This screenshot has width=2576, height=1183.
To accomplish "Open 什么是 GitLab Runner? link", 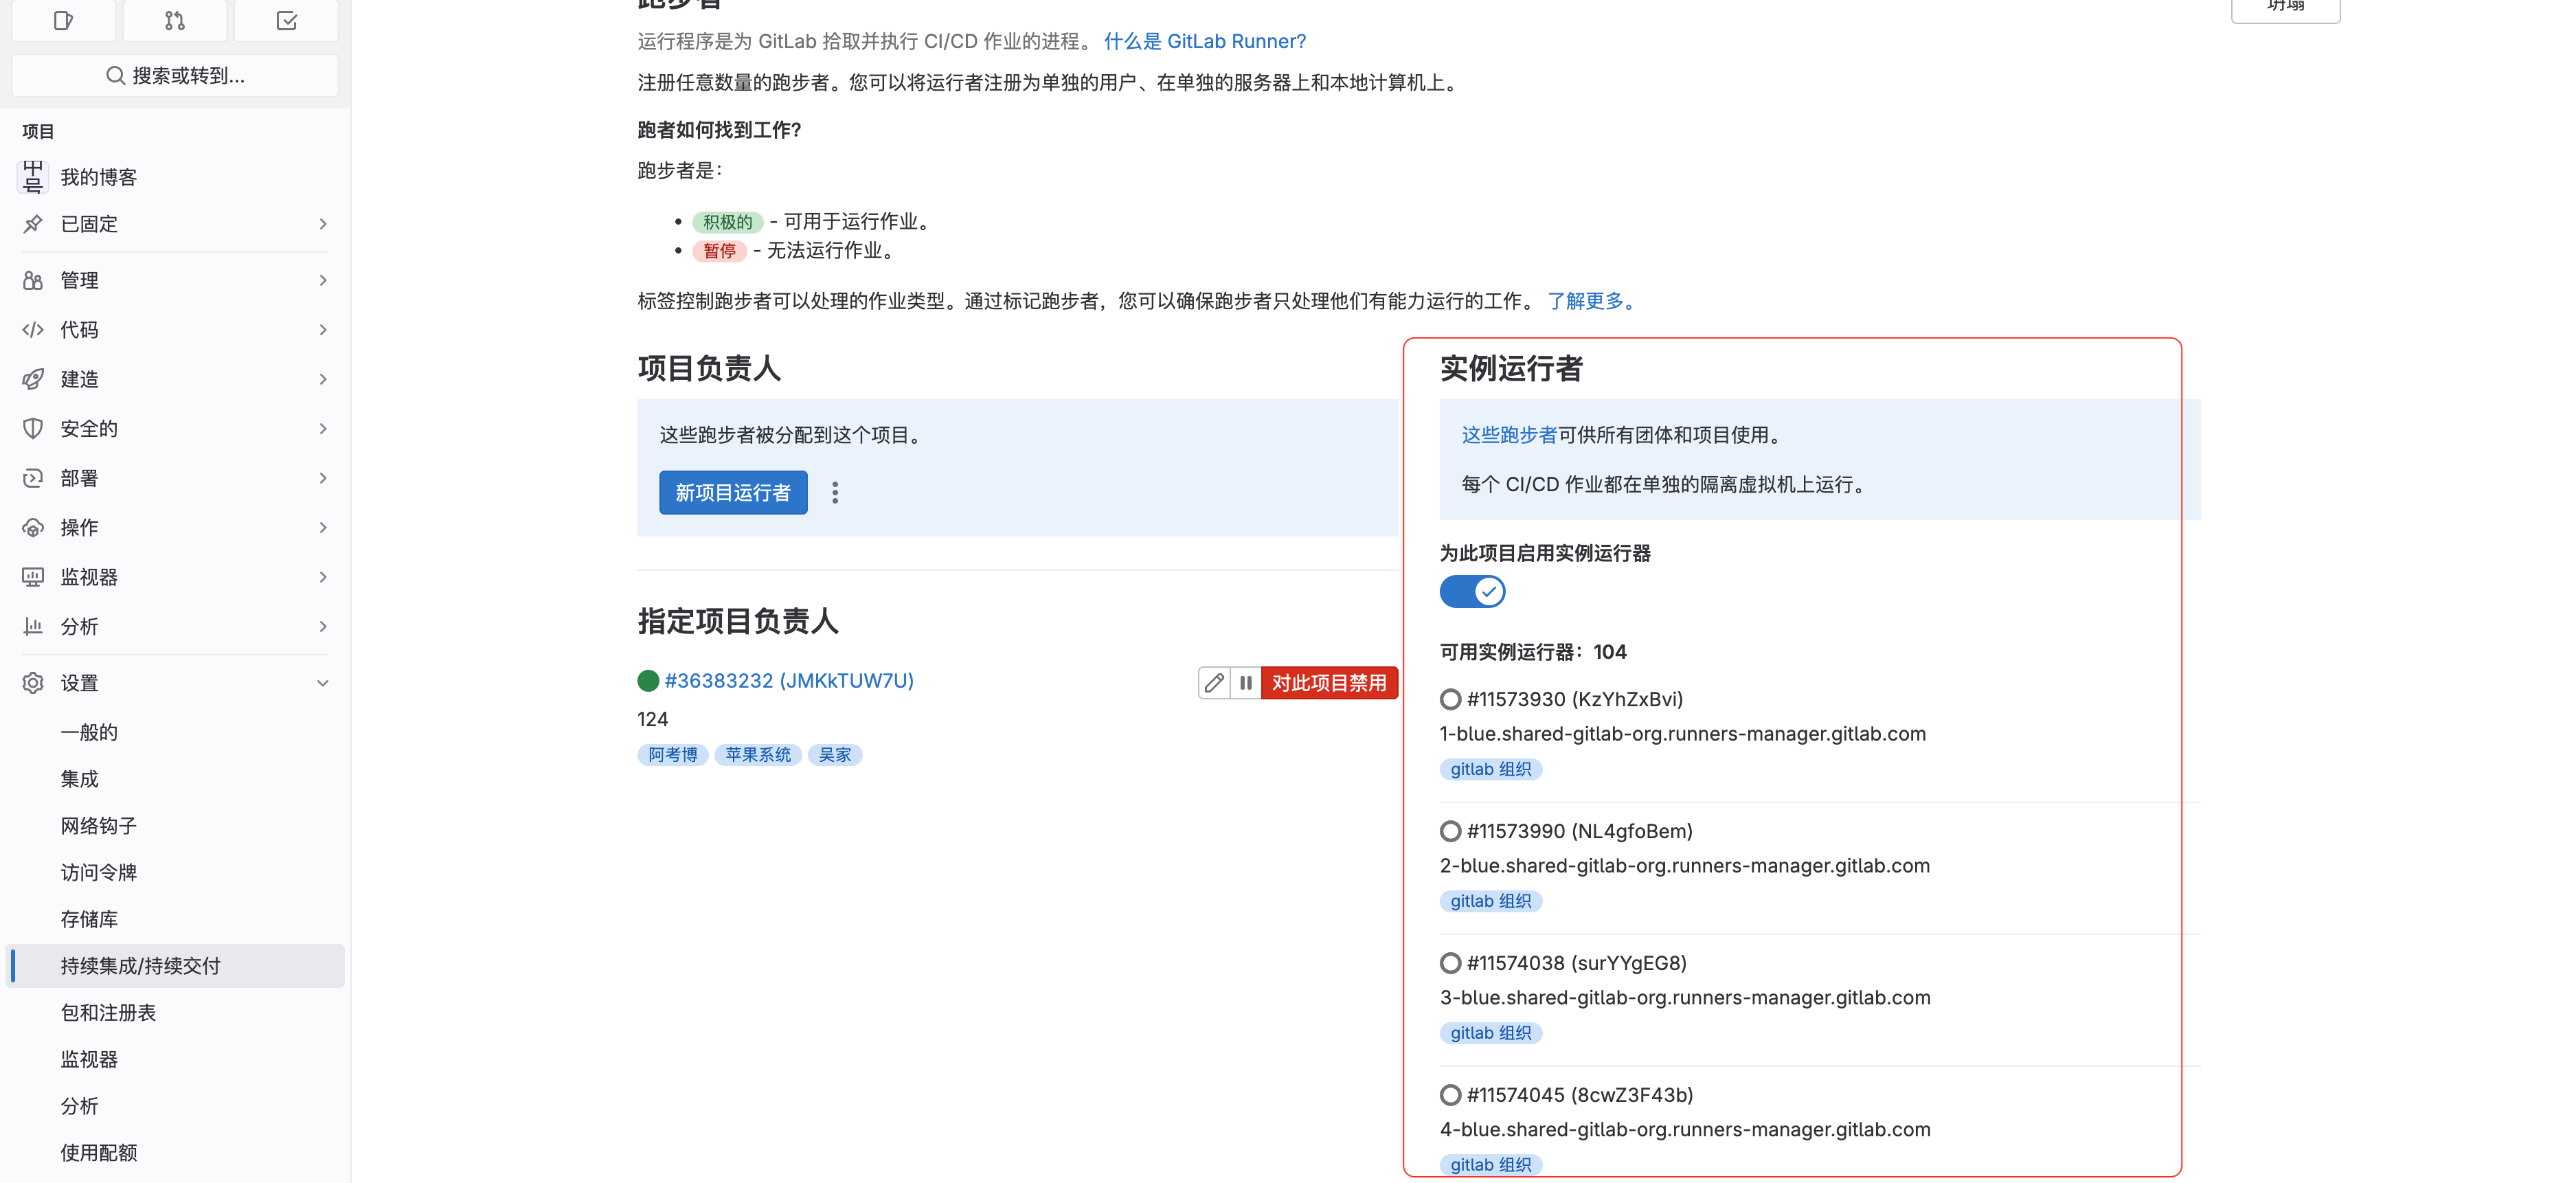I will coord(1205,41).
